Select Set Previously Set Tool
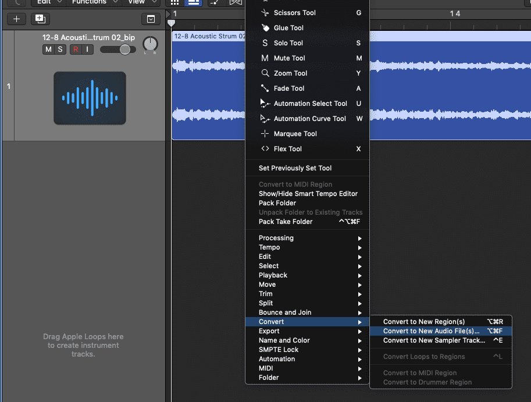Screen dimensions: 531x402 tap(307, 168)
